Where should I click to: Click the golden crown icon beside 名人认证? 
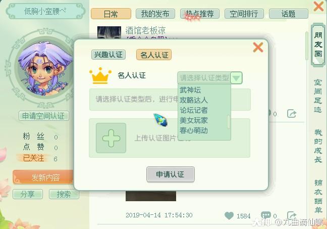100,76
